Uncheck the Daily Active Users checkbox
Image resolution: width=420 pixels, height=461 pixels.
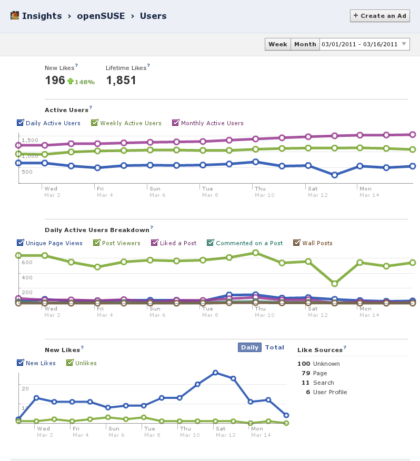pyautogui.click(x=21, y=123)
